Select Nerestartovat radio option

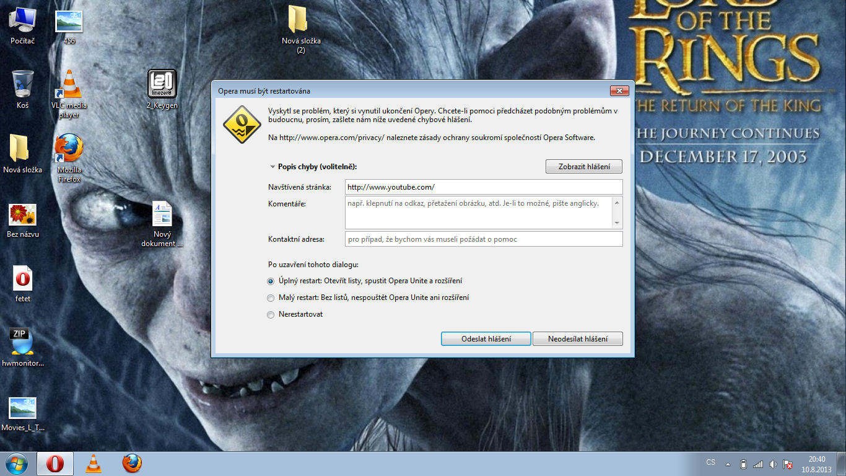[x=271, y=314]
